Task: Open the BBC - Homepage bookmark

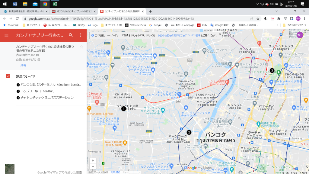Action: pos(183,25)
